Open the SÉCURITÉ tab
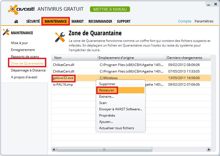Viewport: 220px width, 156px height. pyautogui.click(x=33, y=21)
